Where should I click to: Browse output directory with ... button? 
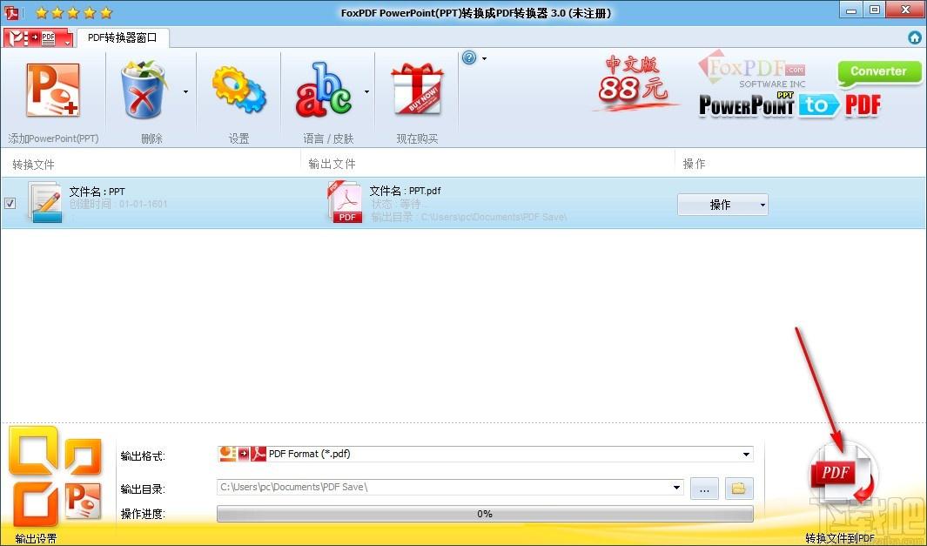tap(704, 489)
